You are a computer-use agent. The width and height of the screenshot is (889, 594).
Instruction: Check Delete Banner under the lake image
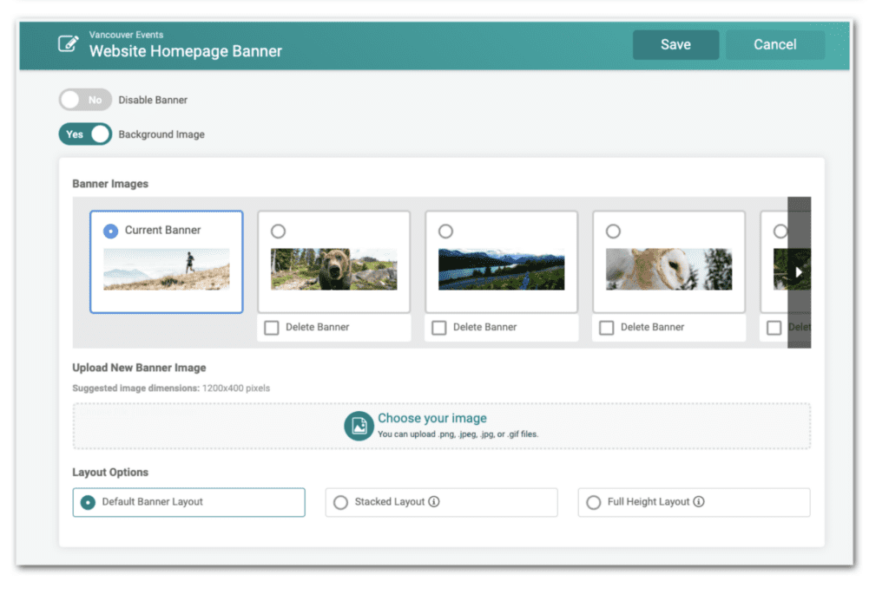[438, 328]
